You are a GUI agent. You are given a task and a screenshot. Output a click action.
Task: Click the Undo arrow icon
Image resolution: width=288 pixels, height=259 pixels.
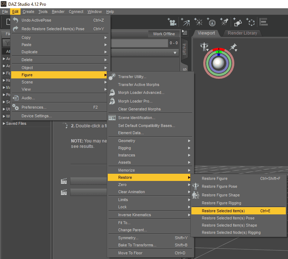[x=15, y=21]
